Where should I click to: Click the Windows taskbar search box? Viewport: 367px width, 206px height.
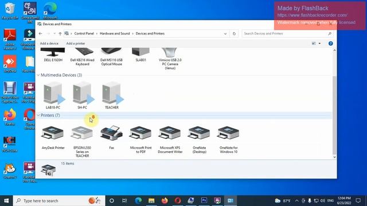pyautogui.click(x=59, y=201)
